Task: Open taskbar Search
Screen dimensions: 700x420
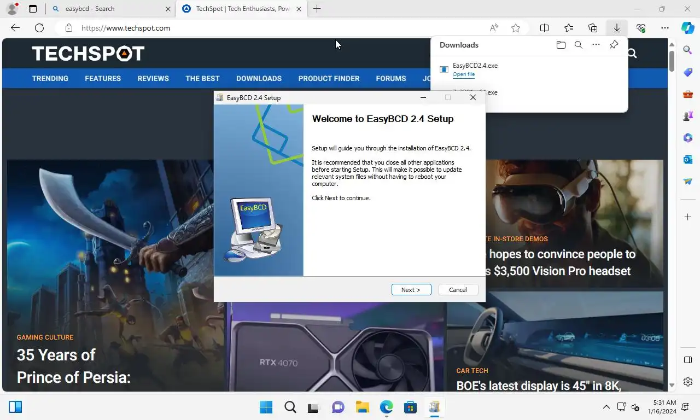Action: point(290,407)
